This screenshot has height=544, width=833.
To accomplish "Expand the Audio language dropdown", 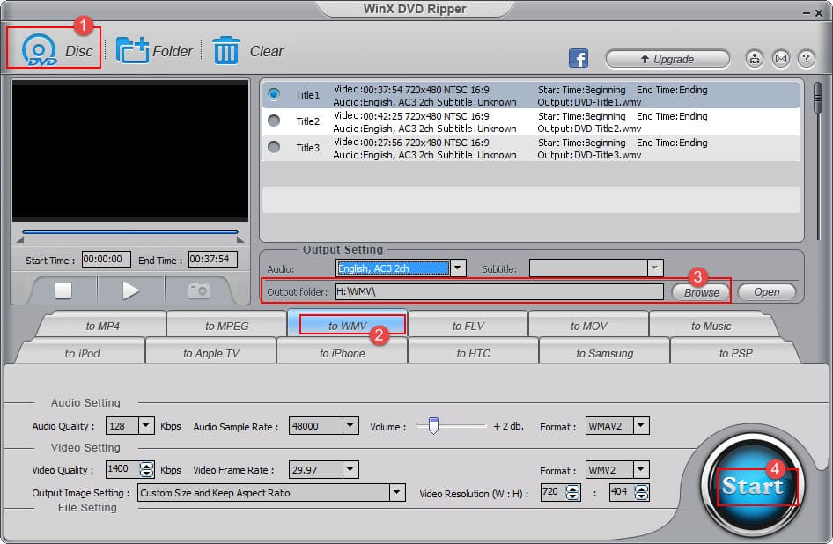I will (x=457, y=268).
